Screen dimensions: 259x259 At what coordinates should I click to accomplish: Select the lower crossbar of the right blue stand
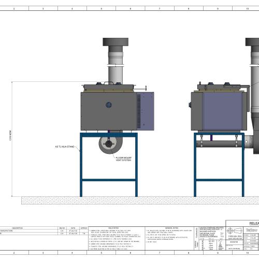pyautogui.click(x=219, y=180)
